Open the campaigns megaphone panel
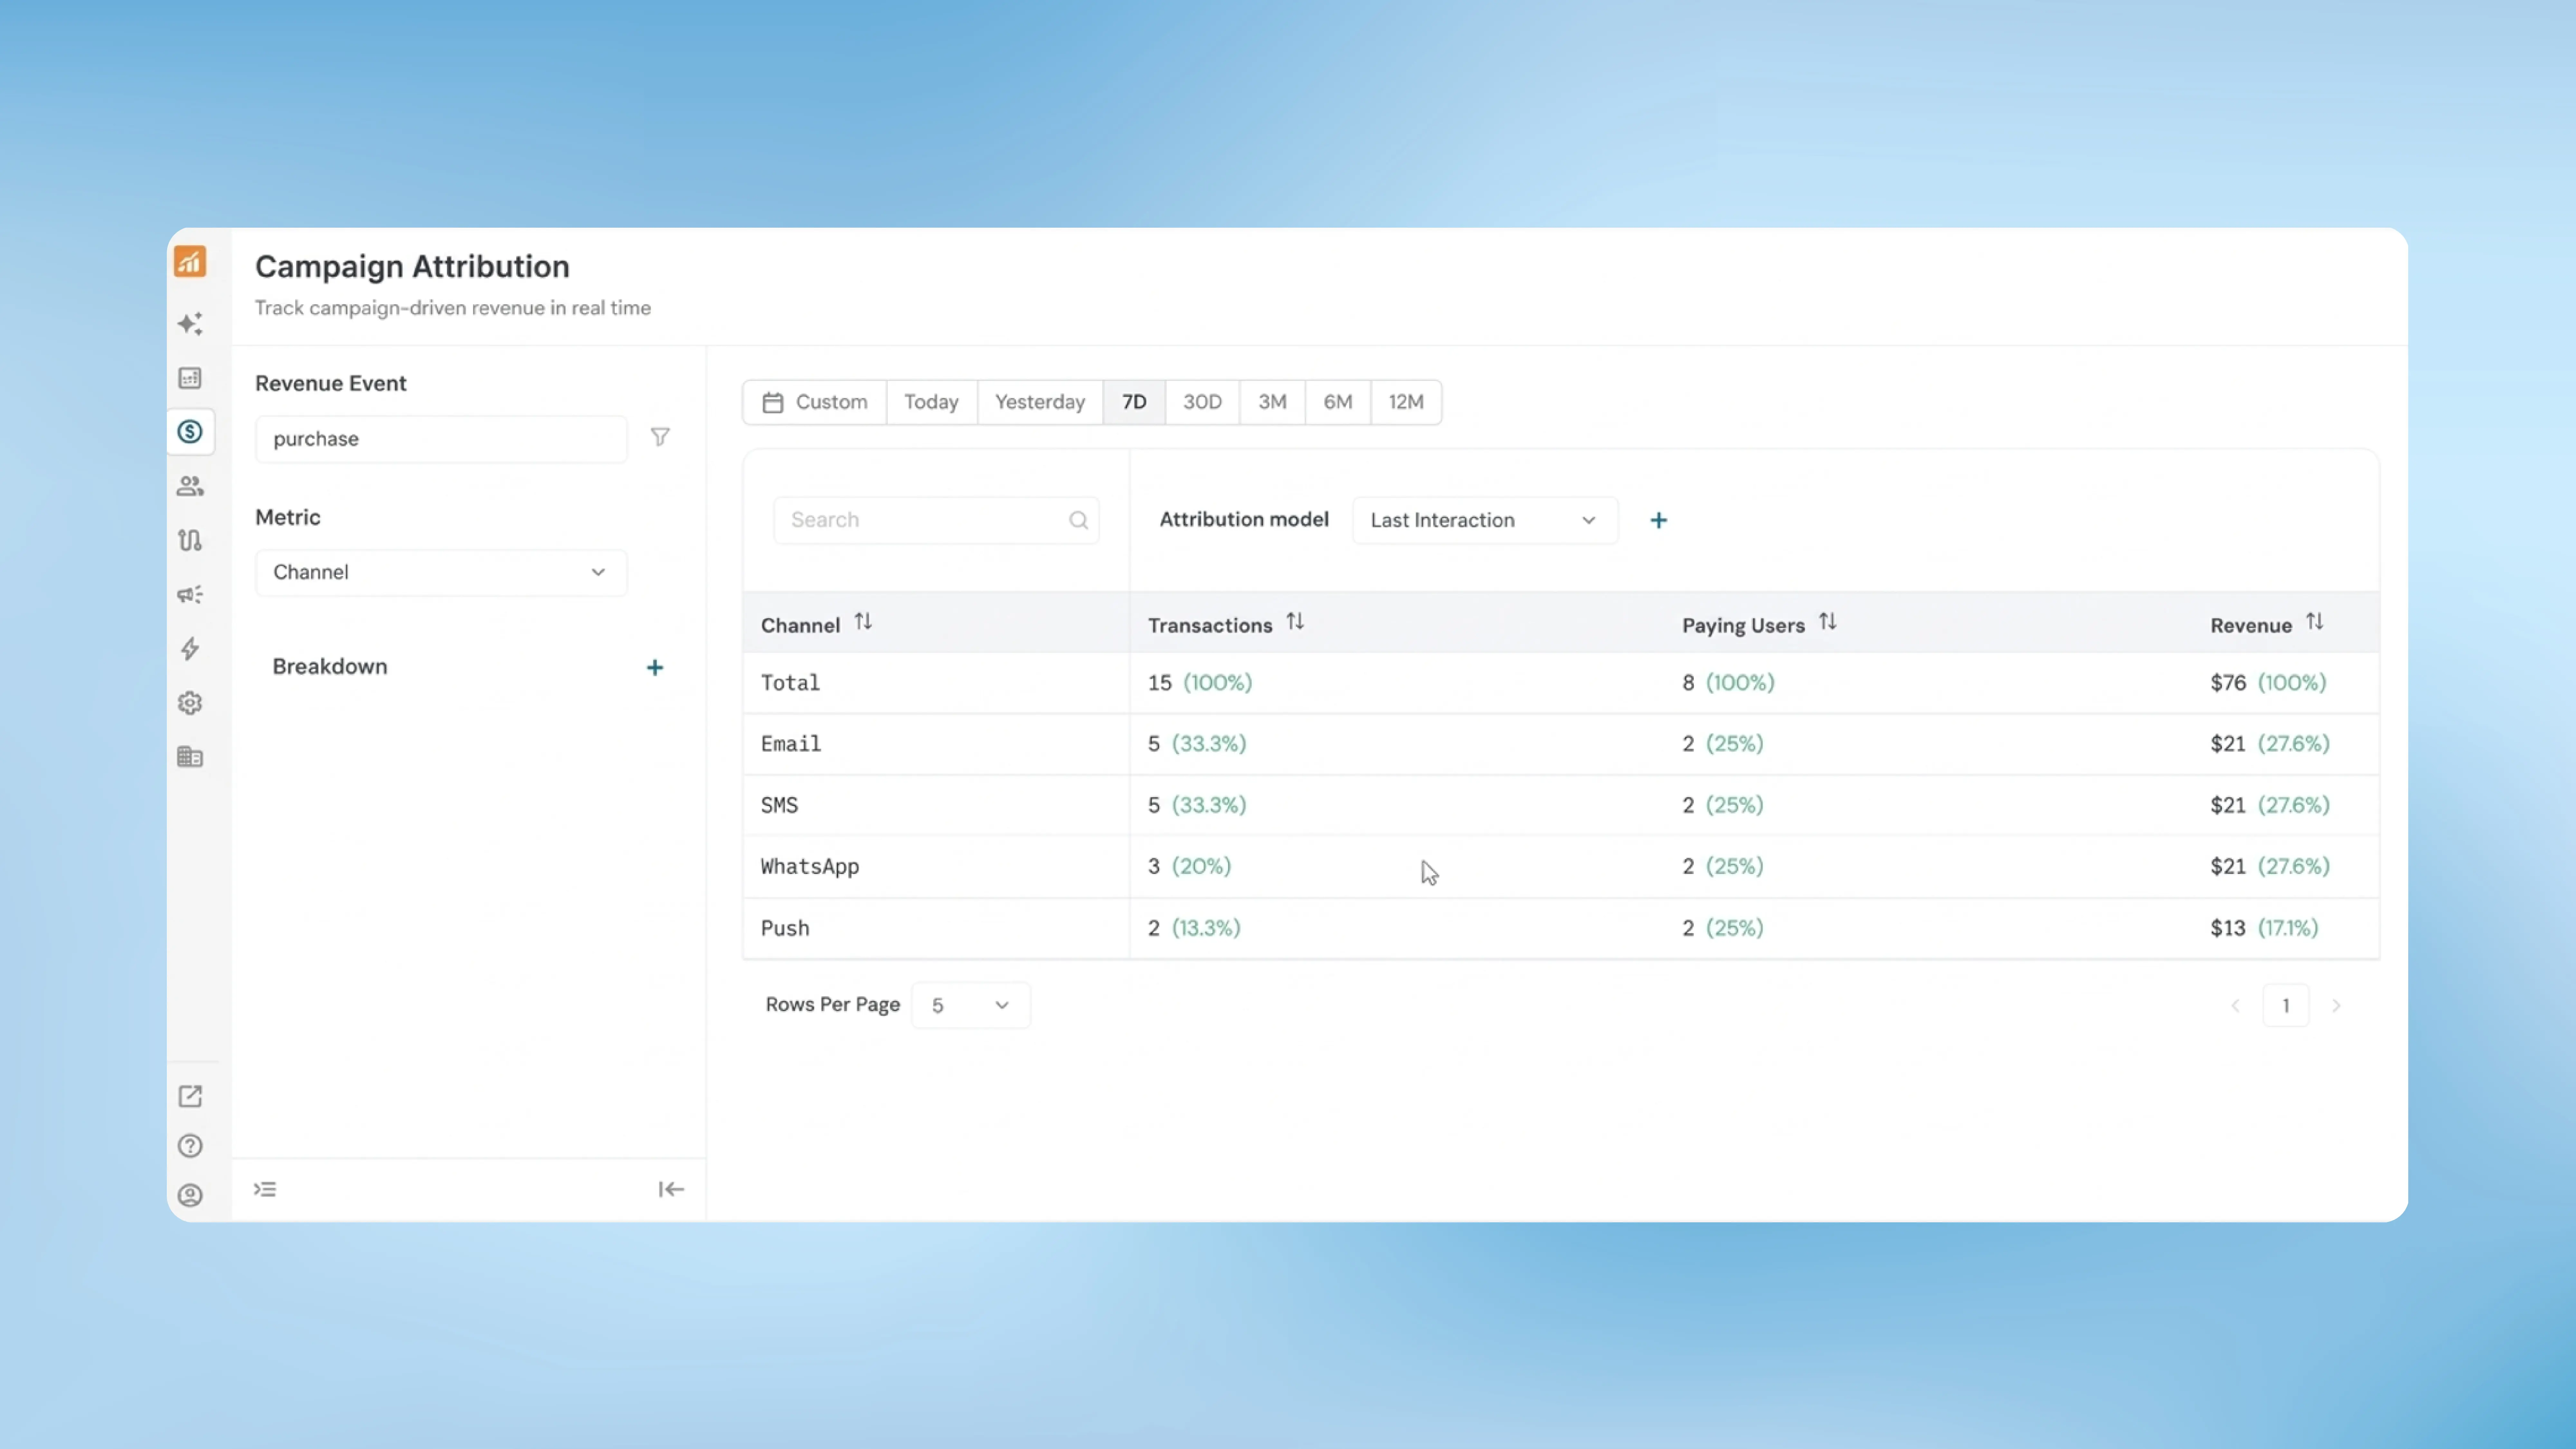 [x=190, y=594]
